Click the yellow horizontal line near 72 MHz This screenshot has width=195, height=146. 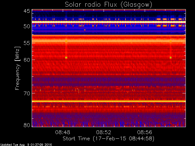109,101
